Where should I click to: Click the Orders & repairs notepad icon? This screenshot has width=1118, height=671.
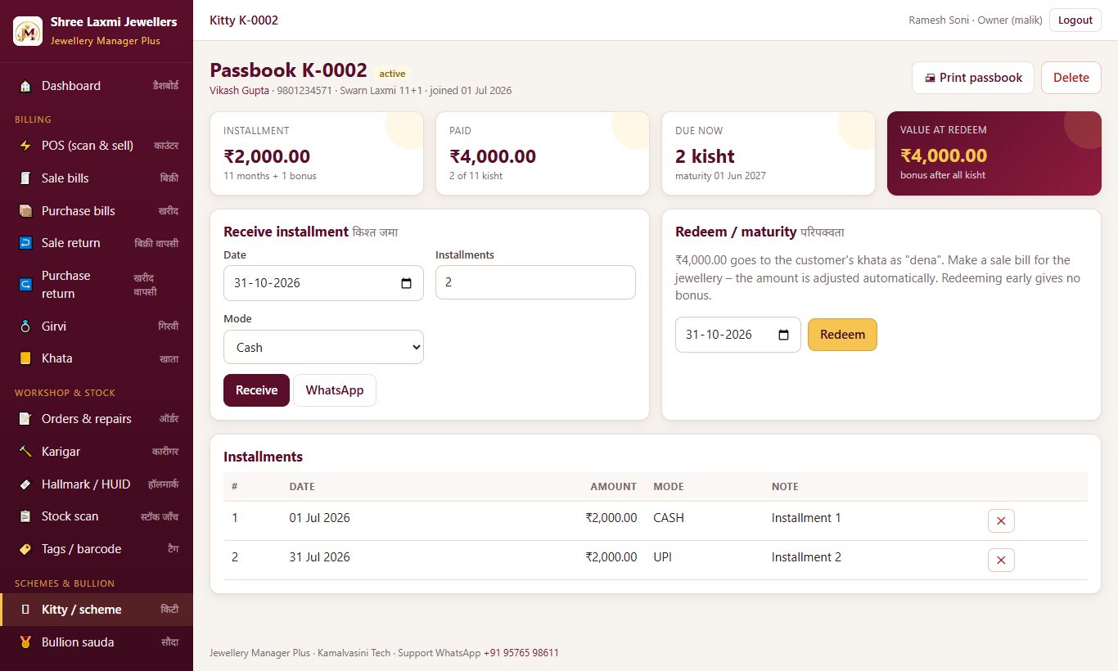(x=25, y=419)
